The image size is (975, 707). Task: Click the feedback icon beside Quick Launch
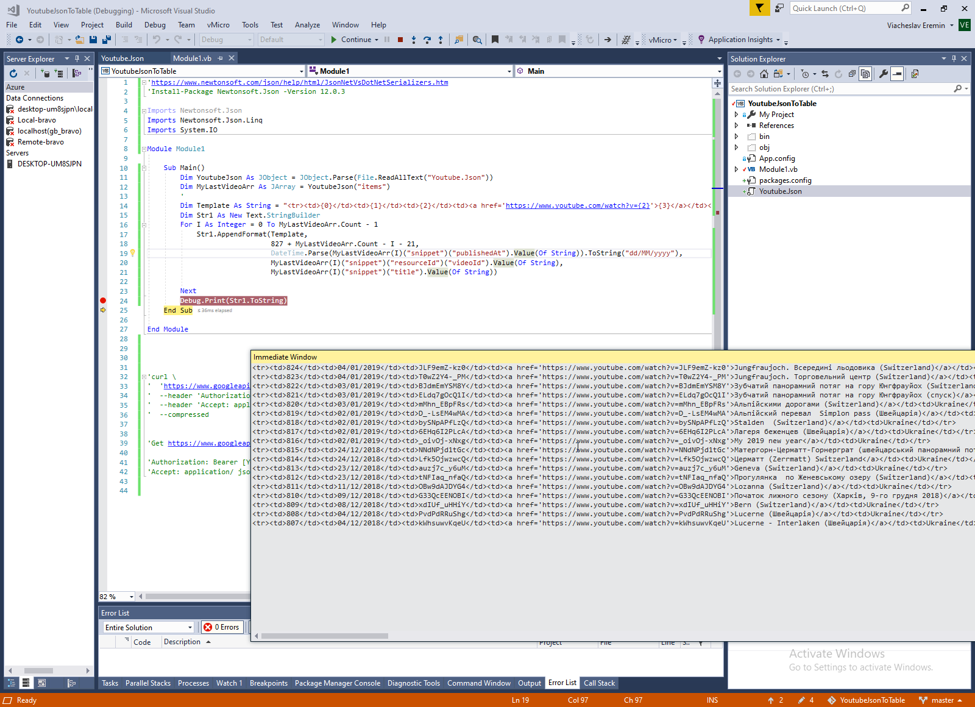click(x=779, y=8)
